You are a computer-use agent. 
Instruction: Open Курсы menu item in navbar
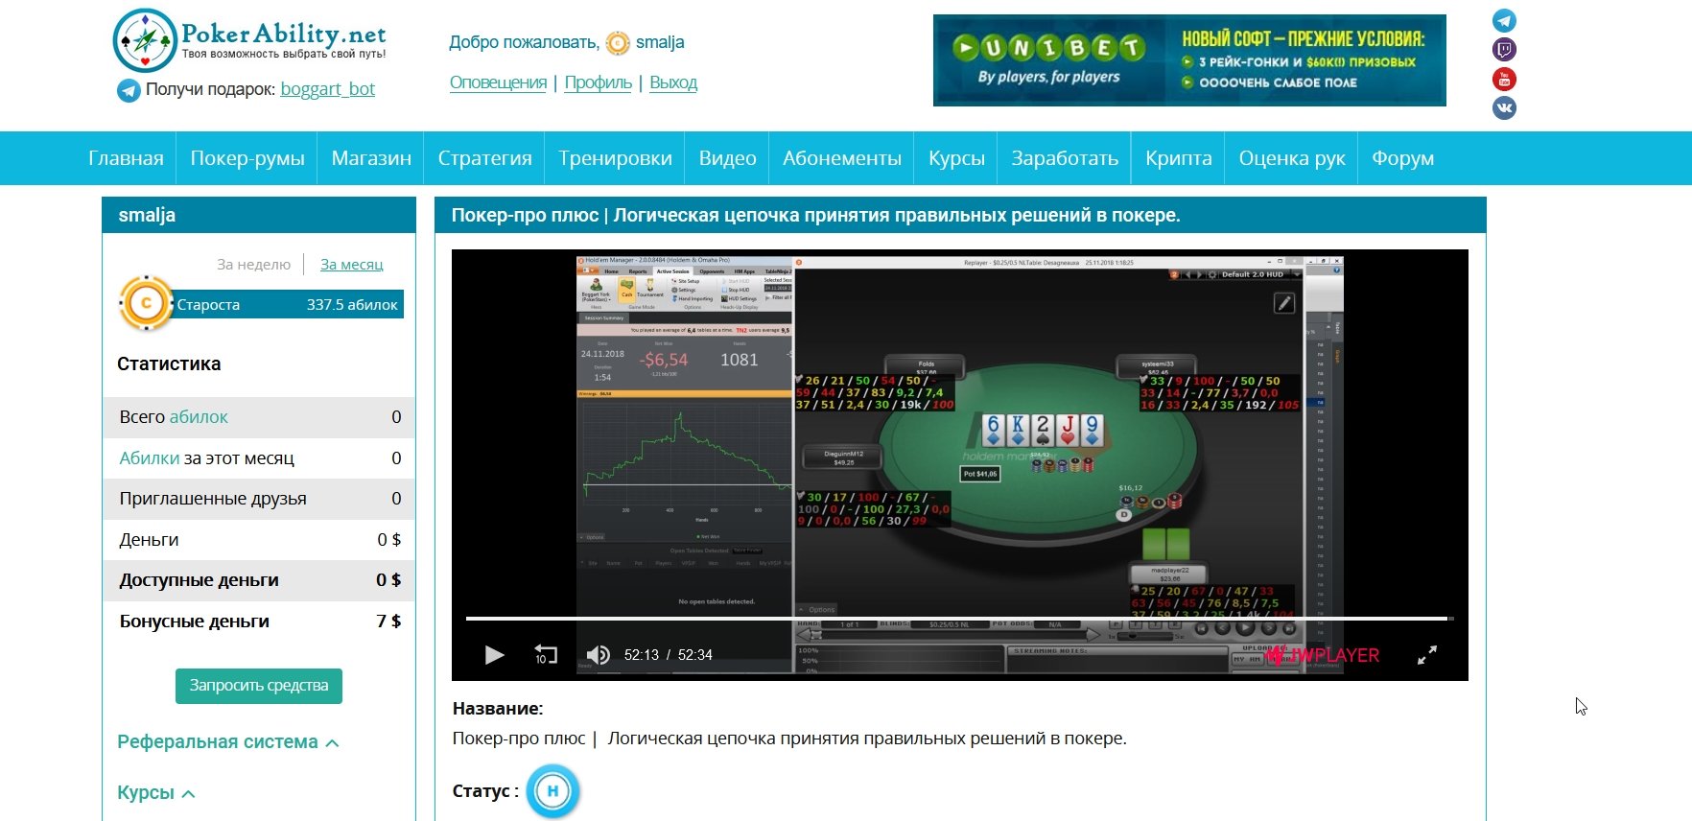click(956, 158)
